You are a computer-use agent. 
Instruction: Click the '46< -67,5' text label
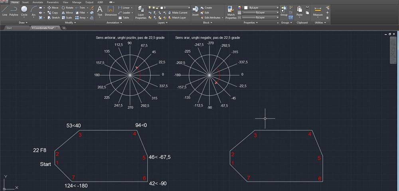(160, 157)
